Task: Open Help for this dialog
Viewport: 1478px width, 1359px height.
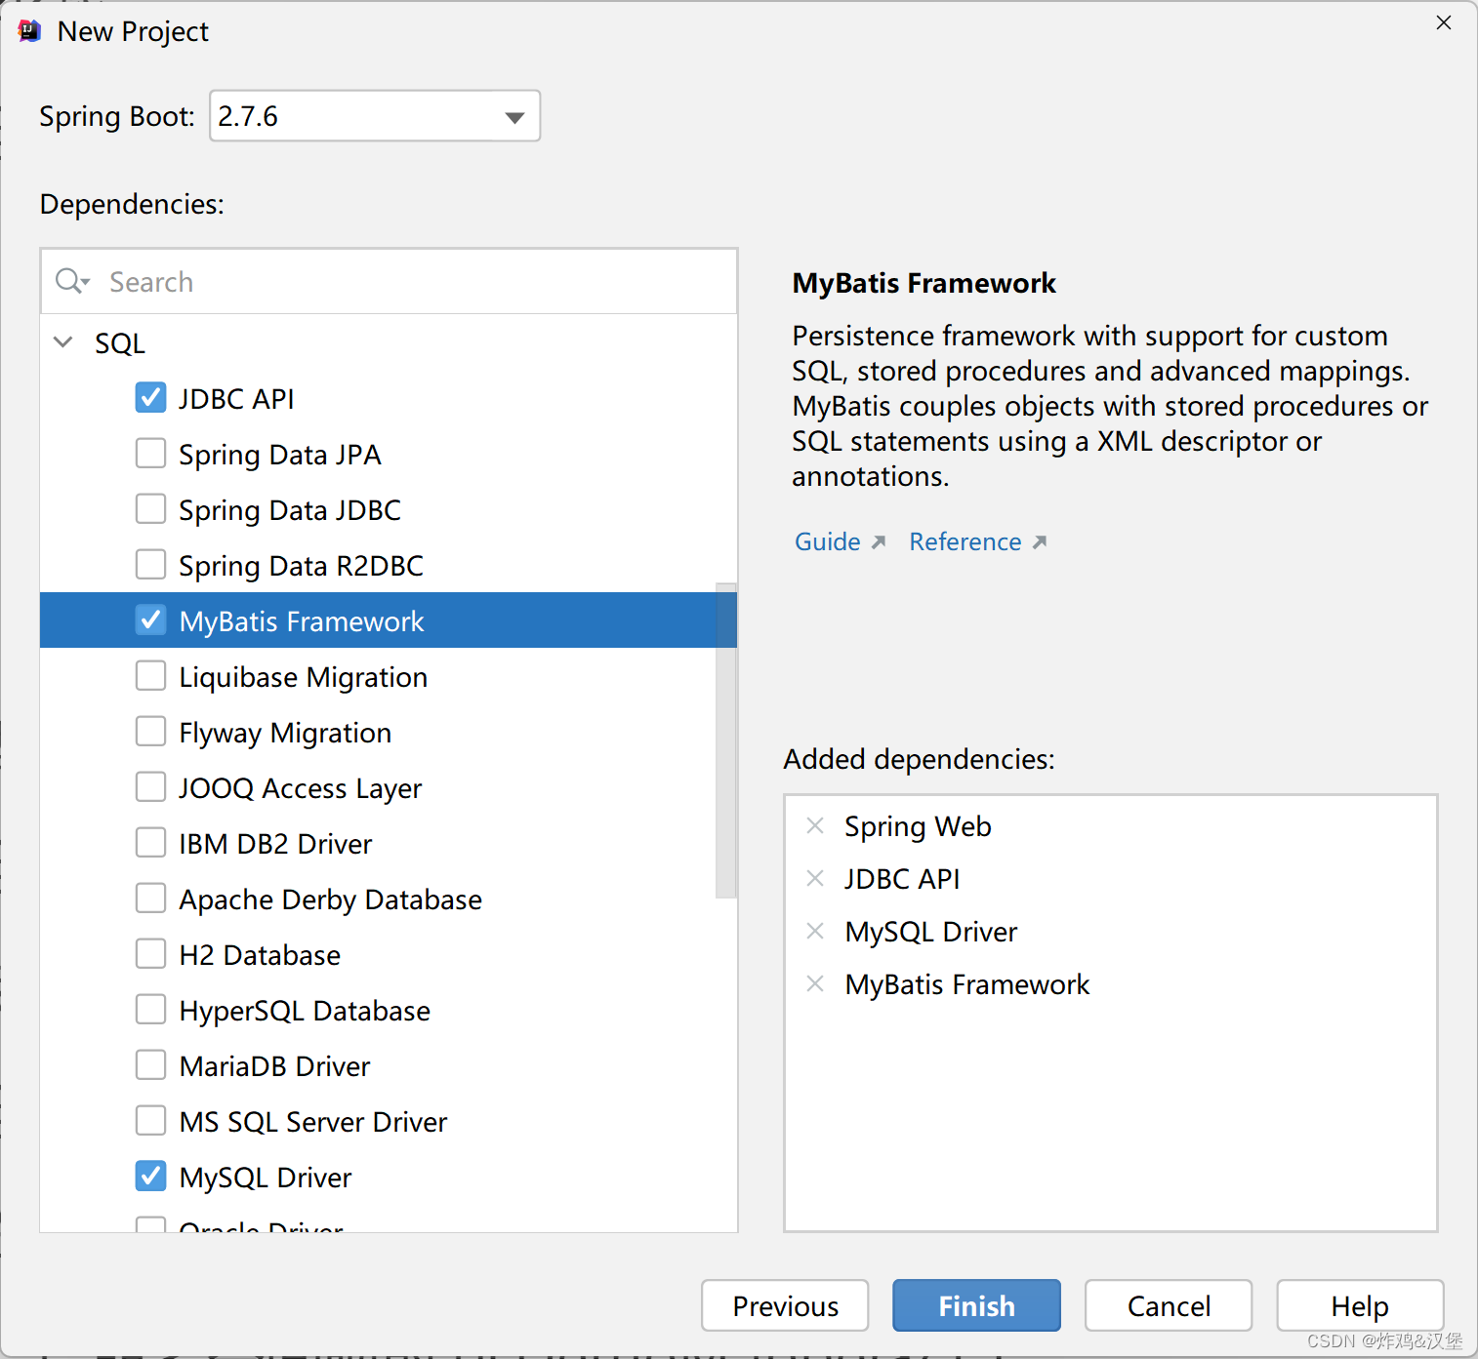Action: [1360, 1305]
